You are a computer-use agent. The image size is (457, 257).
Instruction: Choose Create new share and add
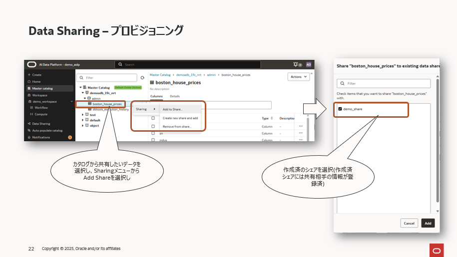[180, 118]
